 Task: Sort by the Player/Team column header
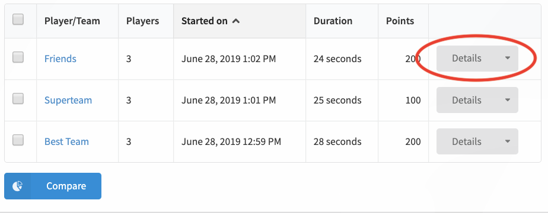[72, 21]
